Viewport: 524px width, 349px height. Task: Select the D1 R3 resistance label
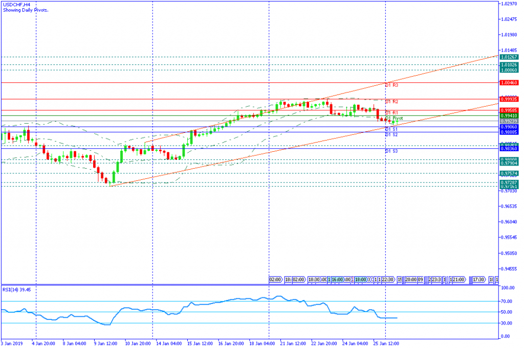(x=391, y=85)
